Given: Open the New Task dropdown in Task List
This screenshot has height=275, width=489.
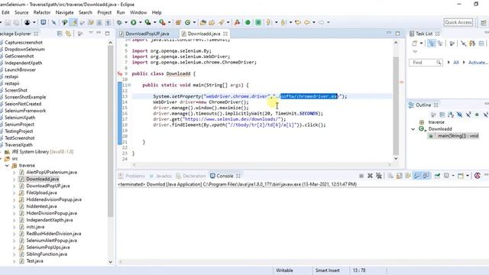Looking at the screenshot, I should [x=421, y=44].
